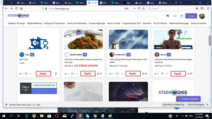Click Submit Feedback button
The image size is (212, 119).
click(188, 99)
